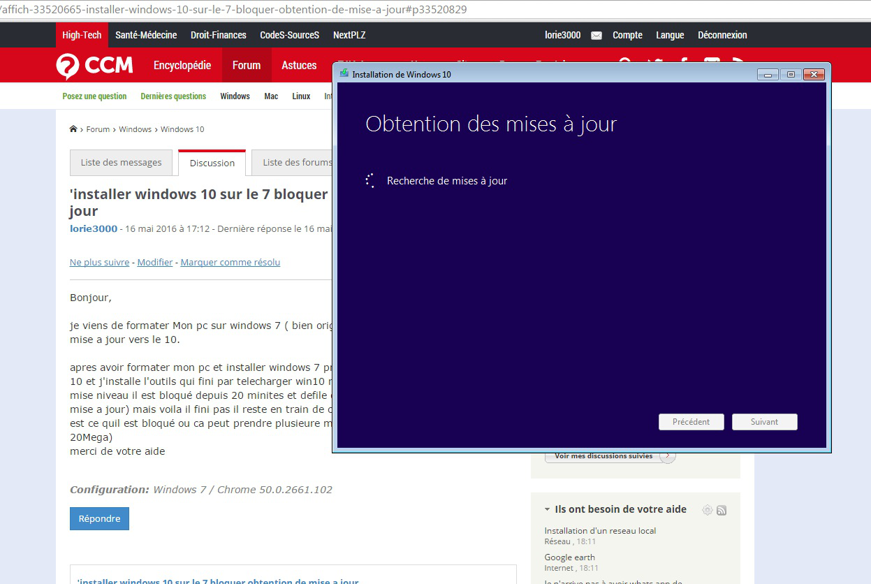Open the Encyclopédie menu
Viewport: 871px width, 584px height.
click(x=182, y=65)
